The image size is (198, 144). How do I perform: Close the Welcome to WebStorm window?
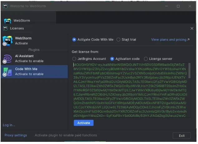[190, 6]
